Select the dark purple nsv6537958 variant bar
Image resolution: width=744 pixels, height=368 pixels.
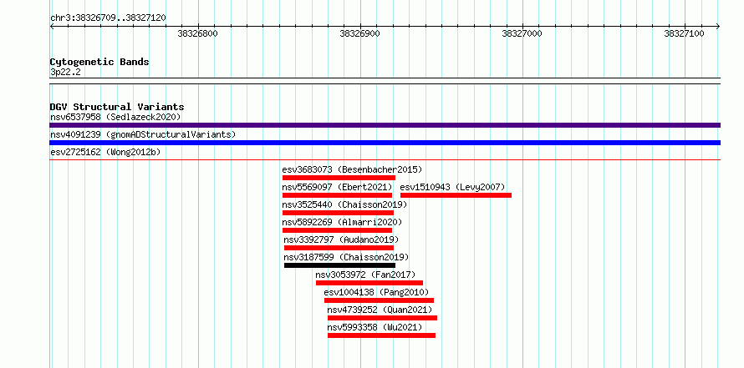385,125
